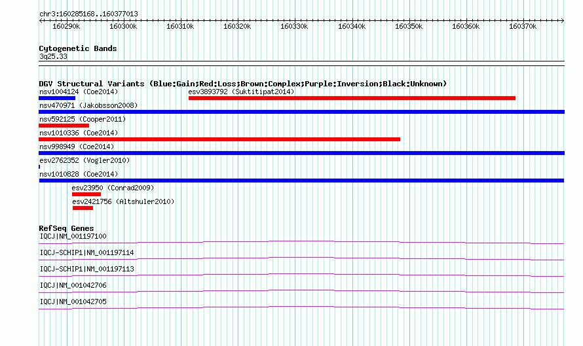Image resolution: width=583 pixels, height=346 pixels.
Task: Click the red esv2421756 Altshuler2010 bar
Action: 83,208
